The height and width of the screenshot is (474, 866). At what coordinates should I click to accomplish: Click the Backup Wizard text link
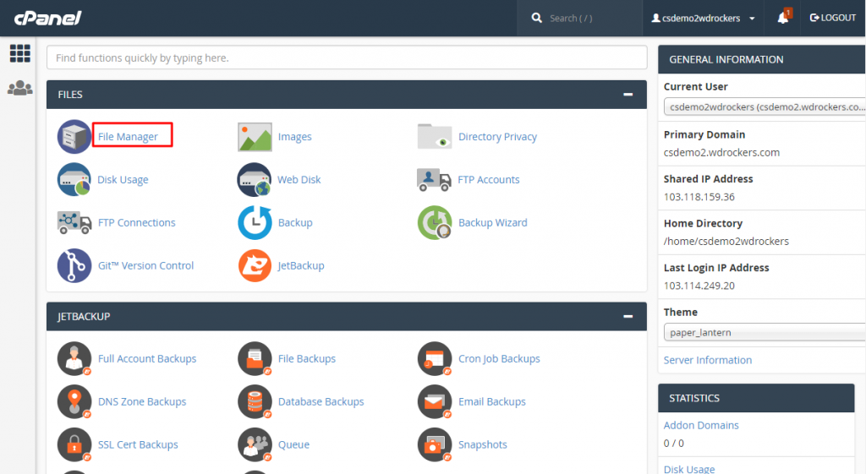[x=493, y=222]
